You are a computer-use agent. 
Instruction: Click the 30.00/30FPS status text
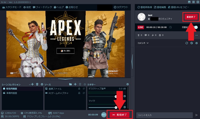click(x=12, y=116)
